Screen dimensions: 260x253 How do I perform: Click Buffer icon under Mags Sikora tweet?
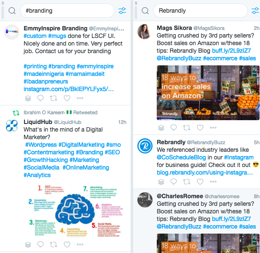click(x=161, y=128)
